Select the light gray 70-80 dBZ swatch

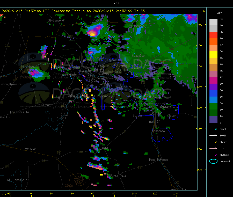[x=213, y=22]
